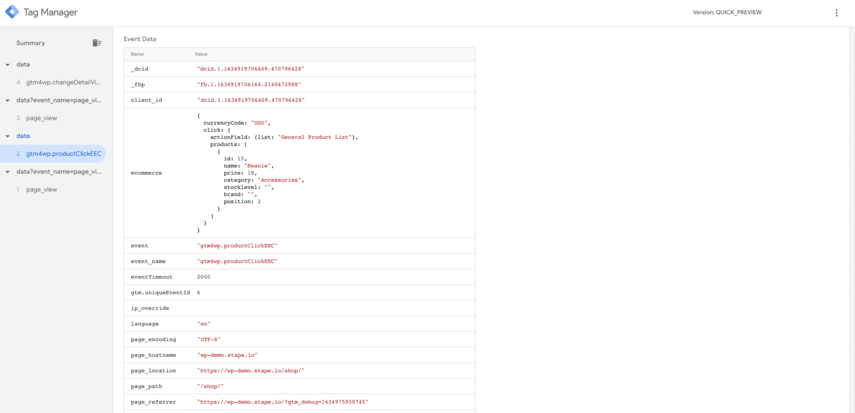Click the Tag Manager logo icon
855x413 pixels.
pyautogui.click(x=12, y=12)
